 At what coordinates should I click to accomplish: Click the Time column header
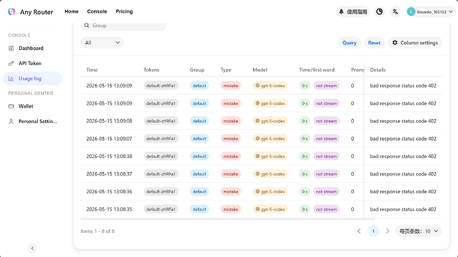click(92, 70)
